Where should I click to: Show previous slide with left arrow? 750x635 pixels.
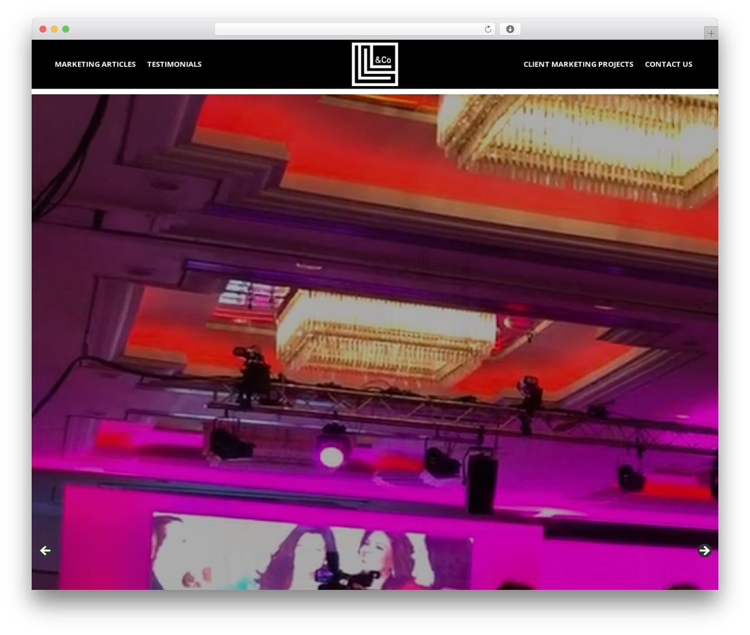[x=45, y=551]
